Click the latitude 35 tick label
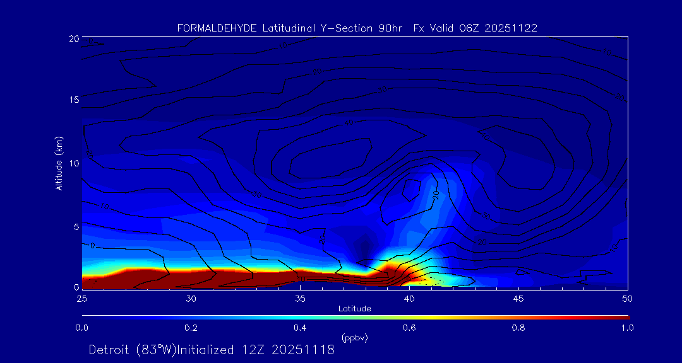This screenshot has width=682, height=363. [300, 298]
